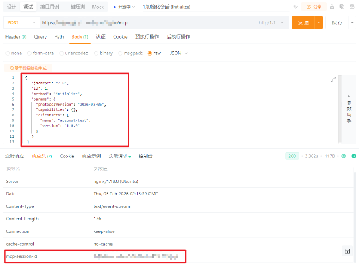Open the http/1.1 protocol dropdown

coord(272,23)
